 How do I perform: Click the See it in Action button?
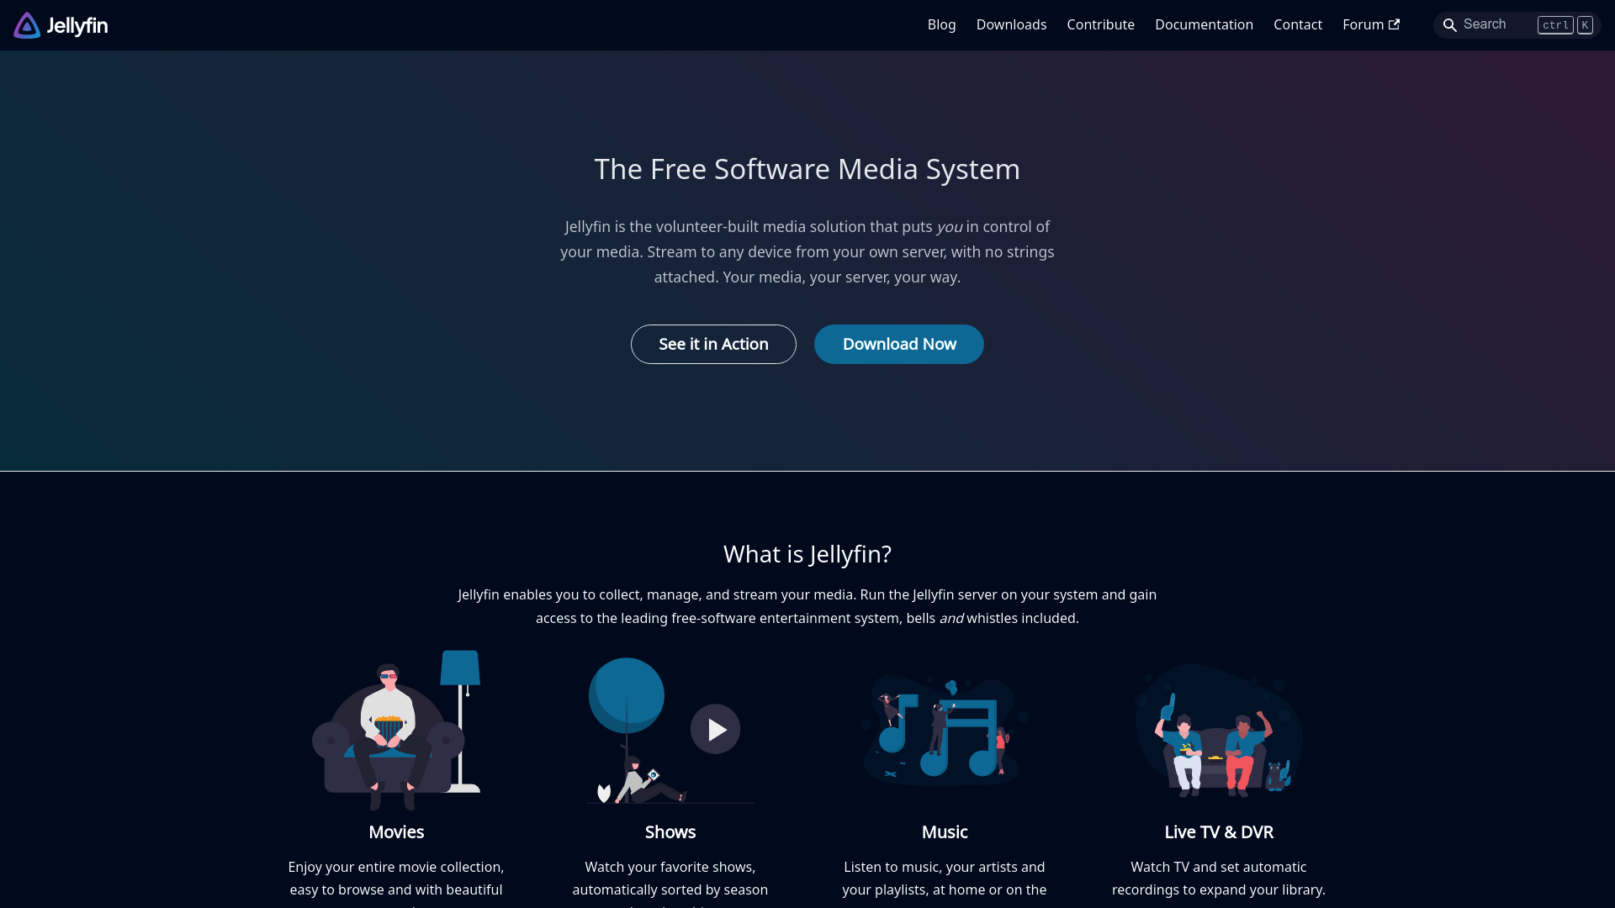tap(713, 344)
